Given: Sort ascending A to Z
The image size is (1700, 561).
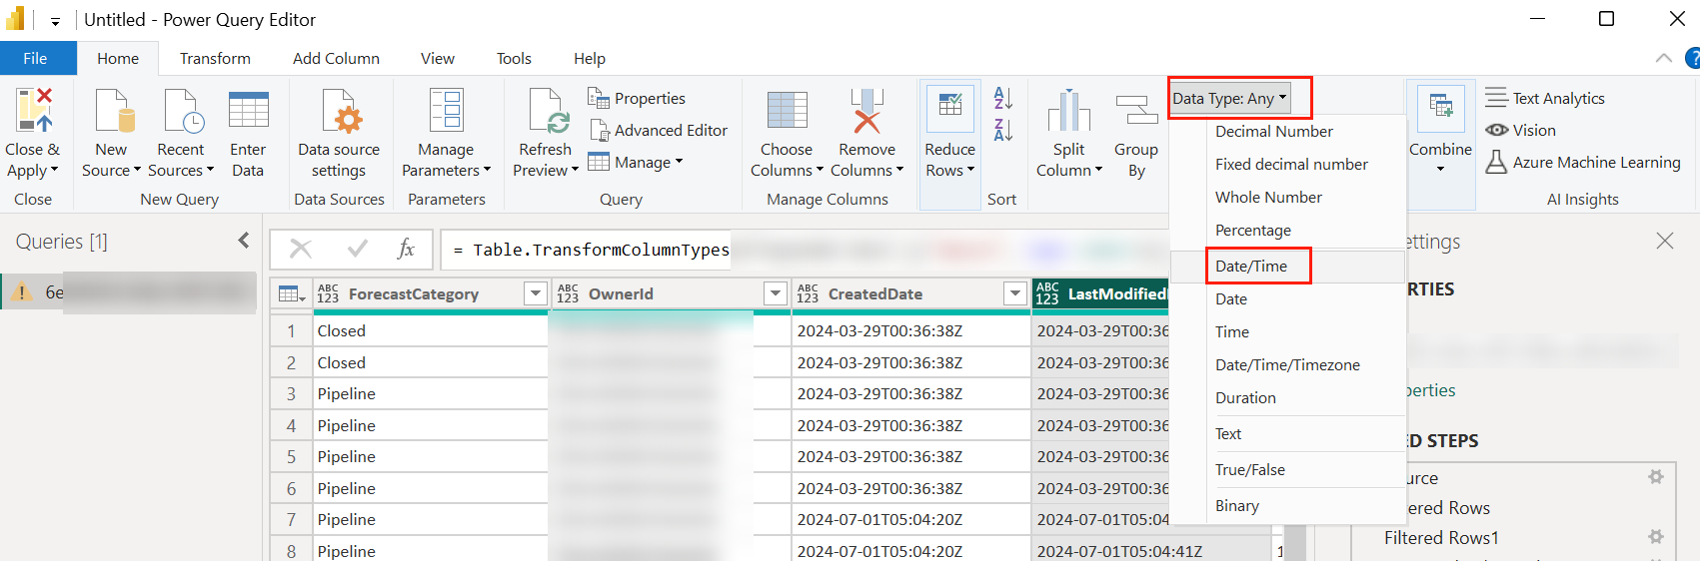Looking at the screenshot, I should pos(1003,98).
